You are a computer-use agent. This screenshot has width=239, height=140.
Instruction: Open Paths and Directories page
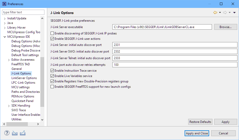pyautogui.click(x=26, y=92)
